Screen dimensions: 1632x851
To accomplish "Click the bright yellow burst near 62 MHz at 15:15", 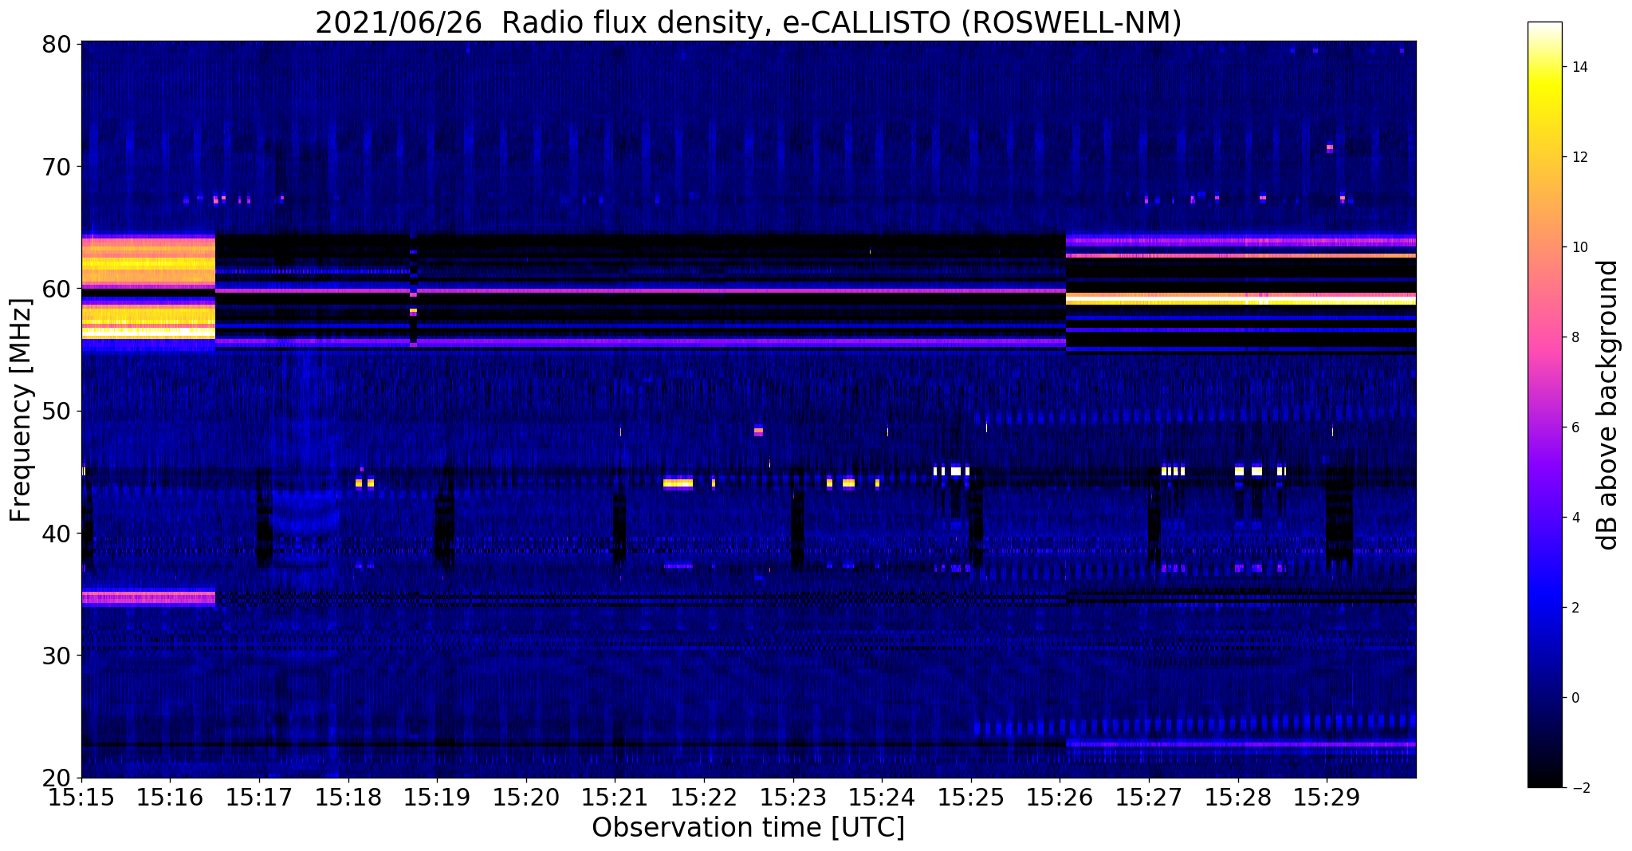I will pyautogui.click(x=148, y=262).
